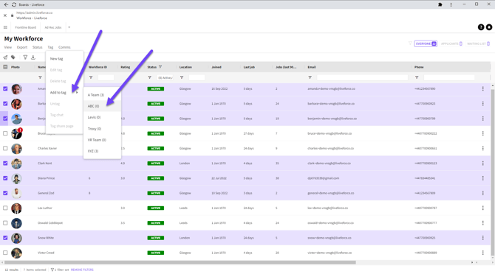This screenshot has width=495, height=274.
Task: Click the help question-mark icon
Action: tap(481, 27)
